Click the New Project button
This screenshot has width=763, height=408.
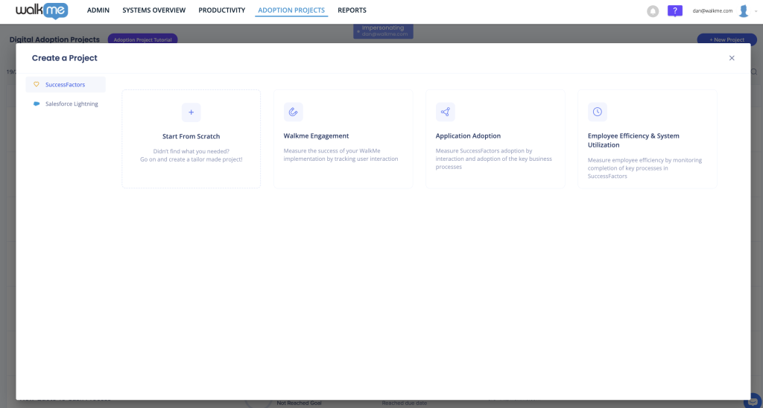(721, 39)
